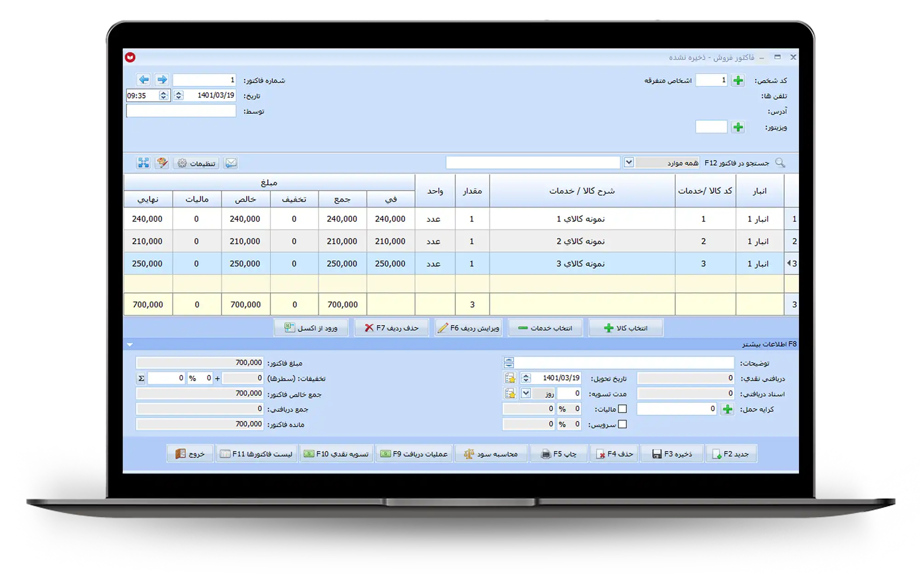Click the green plus next to the freight field
The width and height of the screenshot is (920, 574).
(x=727, y=409)
